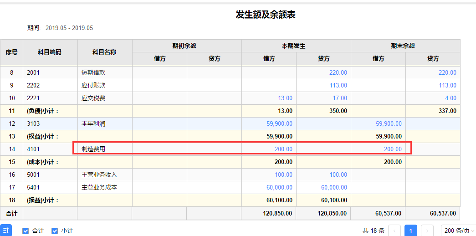Viewport: 476px width, 236px height.
Task: Click the 期末余额 column group header
Action: 405,46
